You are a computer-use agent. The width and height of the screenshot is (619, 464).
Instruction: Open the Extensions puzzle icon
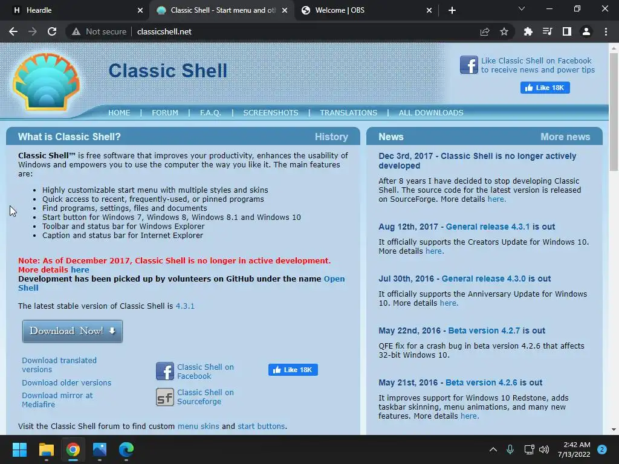[x=528, y=31]
